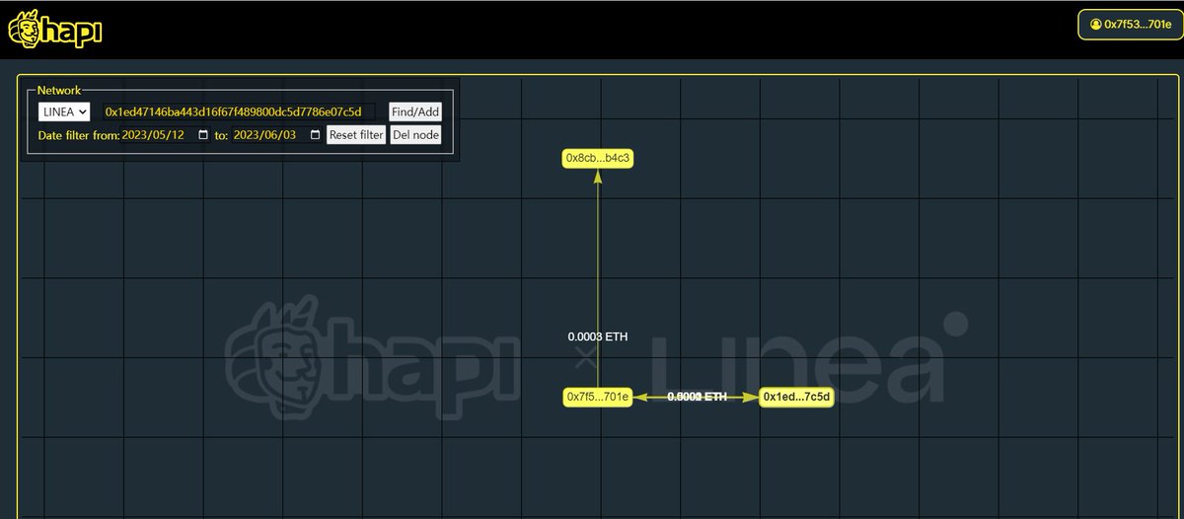This screenshot has width=1184, height=519.
Task: Click the Reset filter button
Action: 356,135
